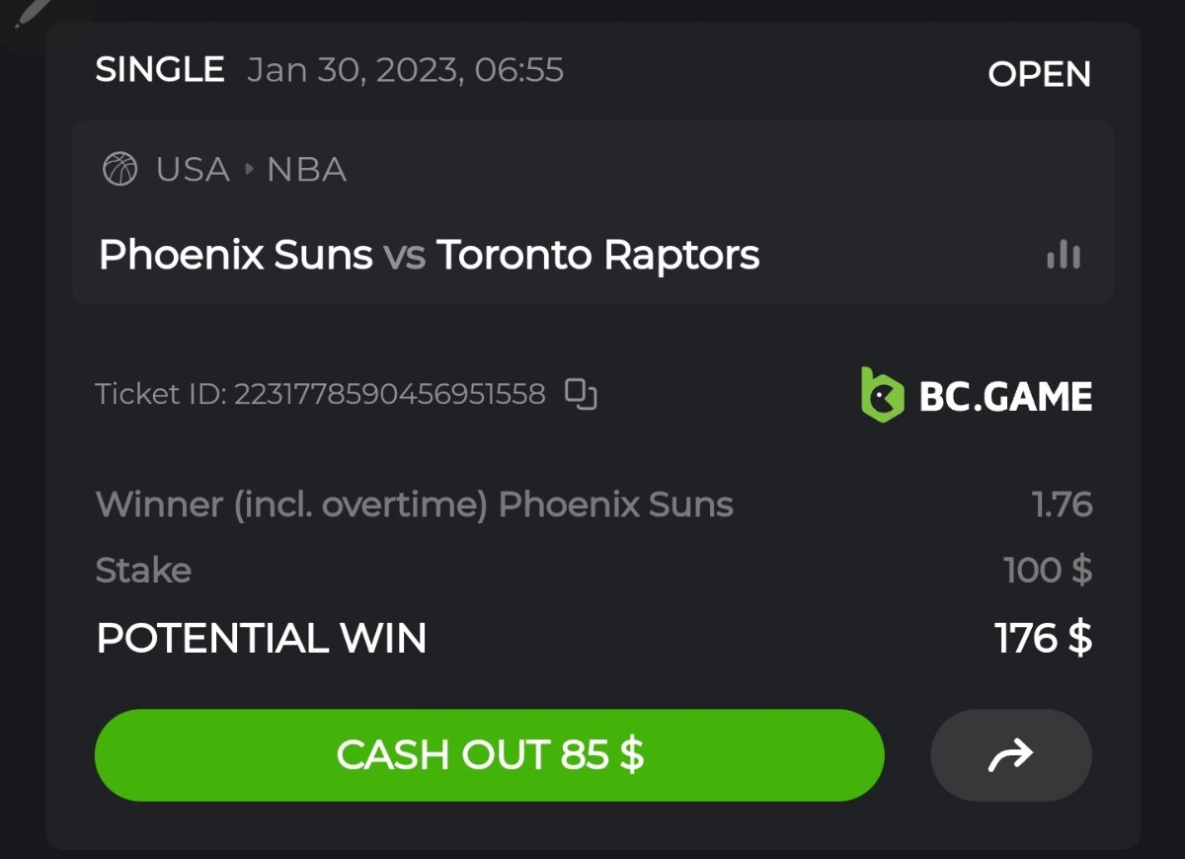Click the SINGLE bet type label

[x=160, y=70]
